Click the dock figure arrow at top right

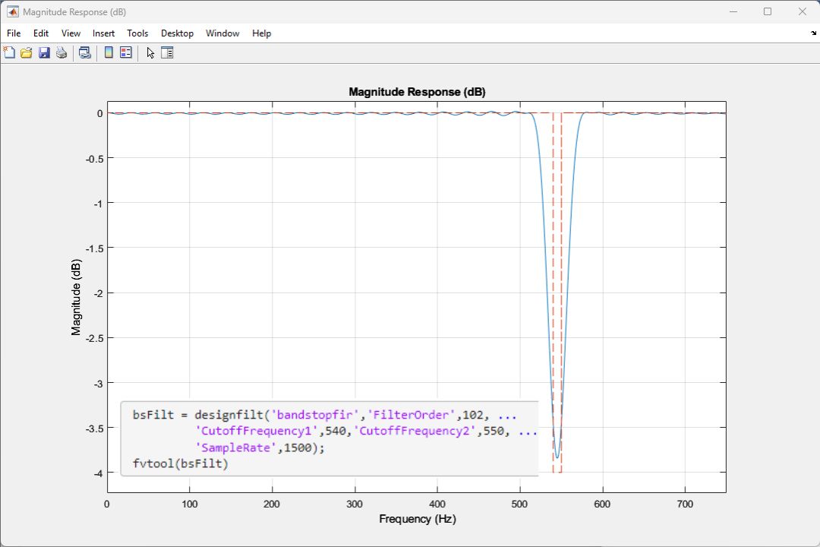(x=813, y=33)
